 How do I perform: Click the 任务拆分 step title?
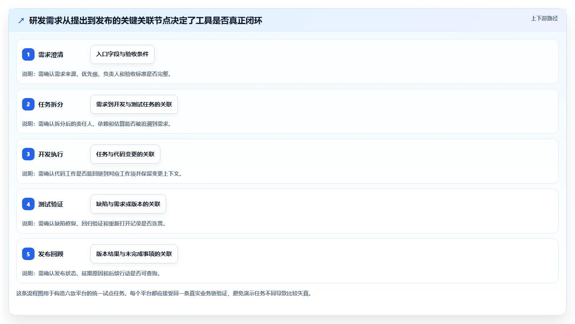coord(51,105)
